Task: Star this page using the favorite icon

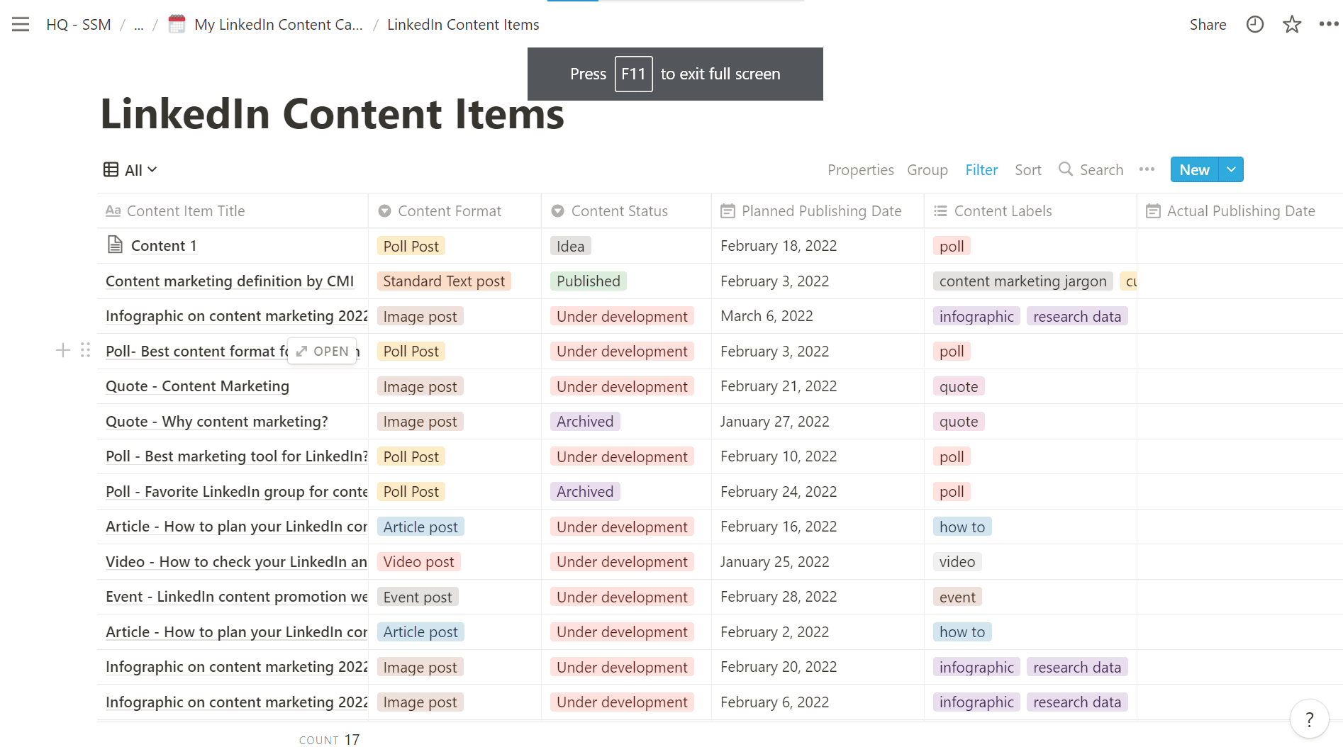Action: click(1292, 23)
